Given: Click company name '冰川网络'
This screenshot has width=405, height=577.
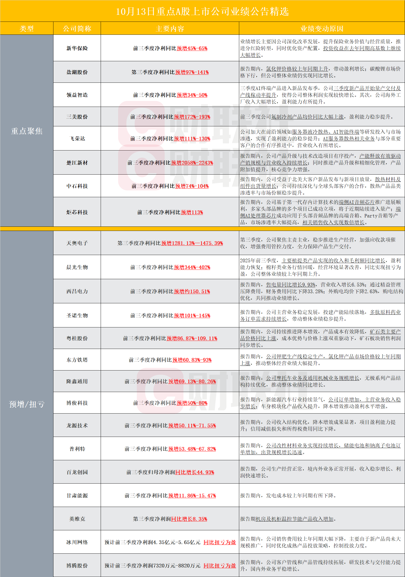Looking at the screenshot, I should pos(77,542).
